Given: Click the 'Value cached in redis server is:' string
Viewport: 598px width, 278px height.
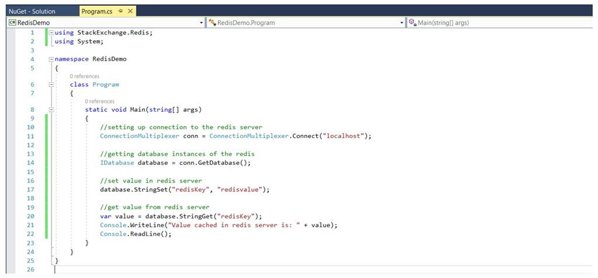Looking at the screenshot, I should pos(234,225).
